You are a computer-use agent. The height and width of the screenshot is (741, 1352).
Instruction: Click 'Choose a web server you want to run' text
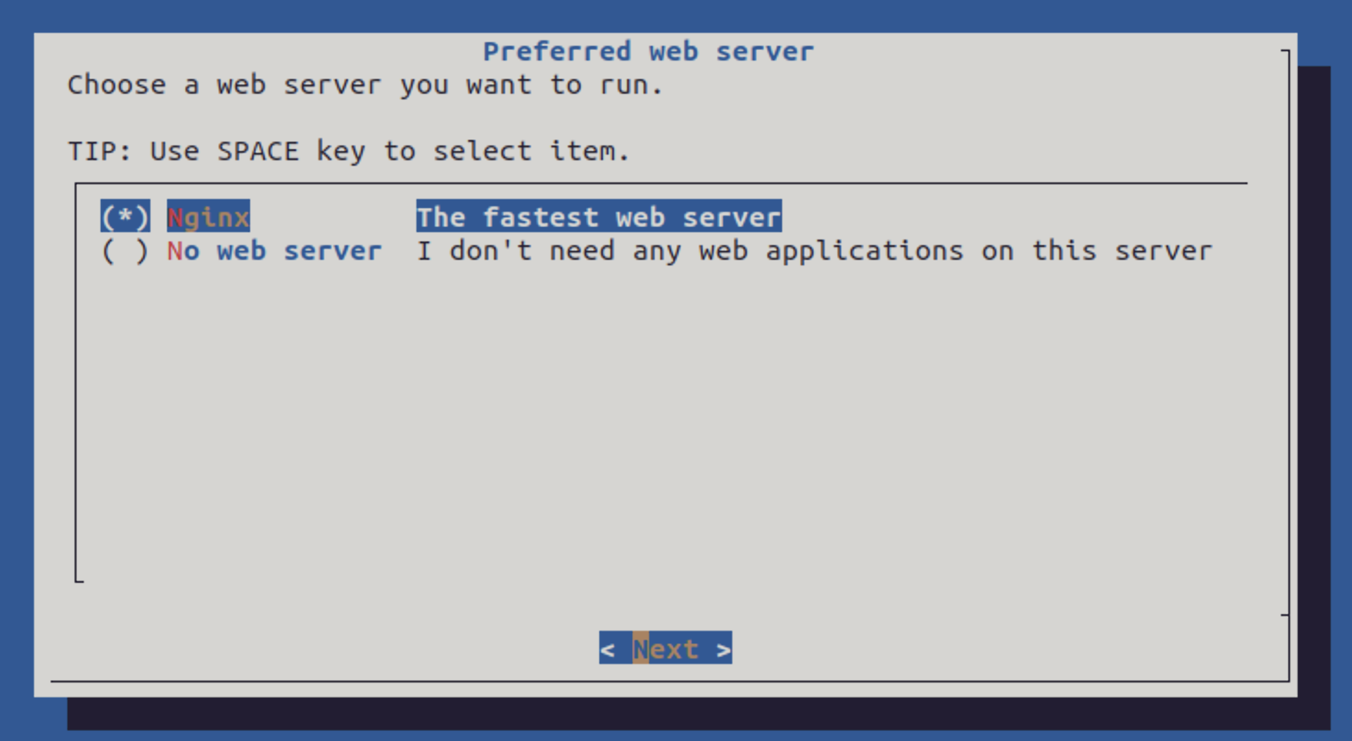[365, 85]
